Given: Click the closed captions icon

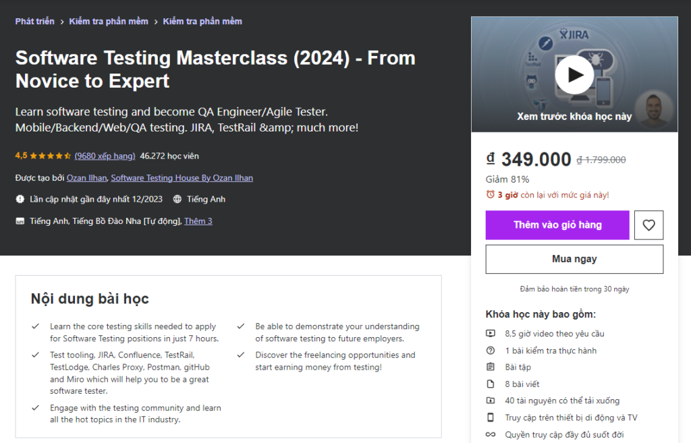Looking at the screenshot, I should click(20, 221).
